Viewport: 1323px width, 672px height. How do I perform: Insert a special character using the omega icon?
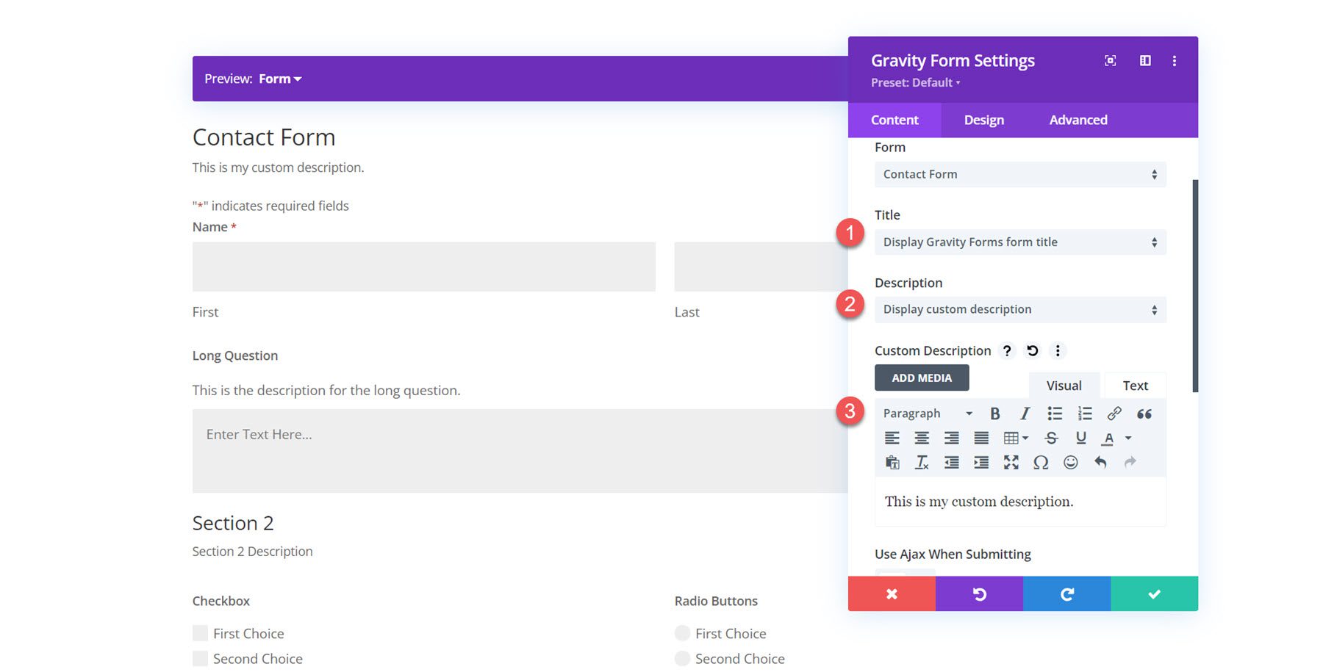(1040, 463)
